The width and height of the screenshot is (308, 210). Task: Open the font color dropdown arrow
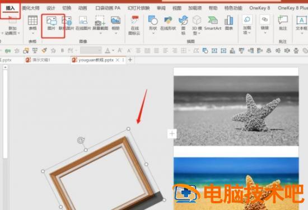(113, 51)
